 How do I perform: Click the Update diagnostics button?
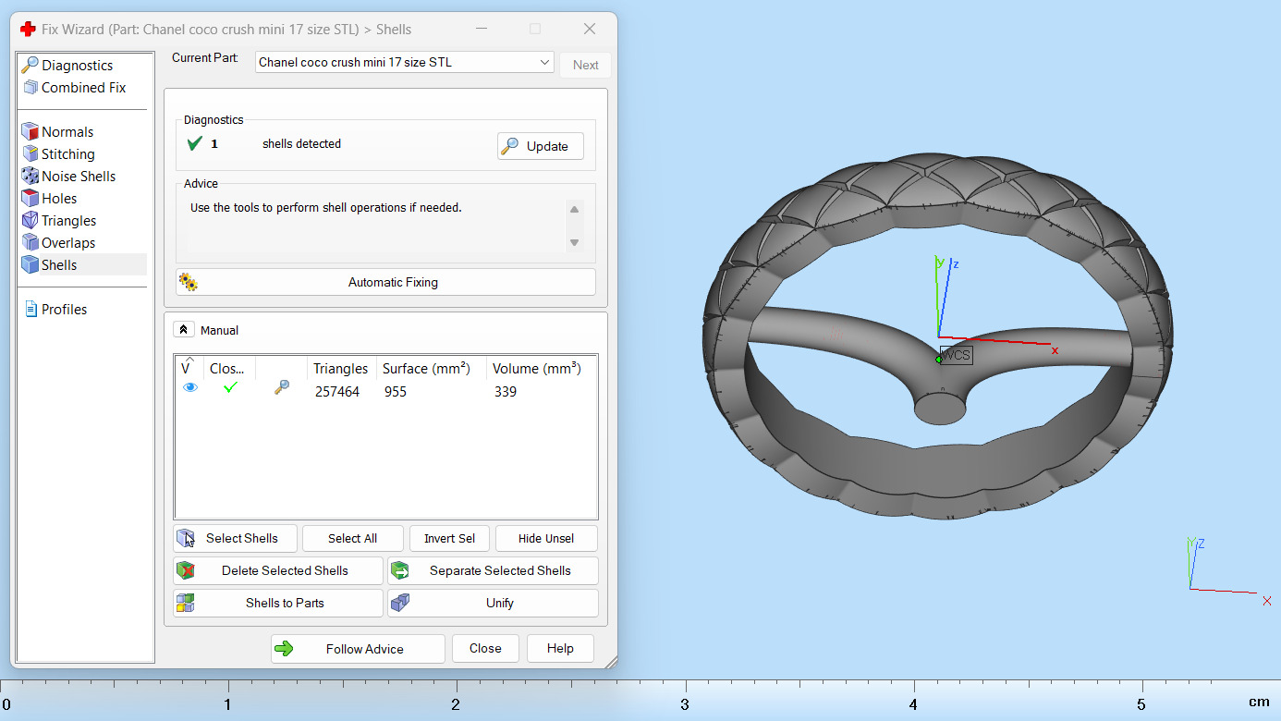pos(540,146)
